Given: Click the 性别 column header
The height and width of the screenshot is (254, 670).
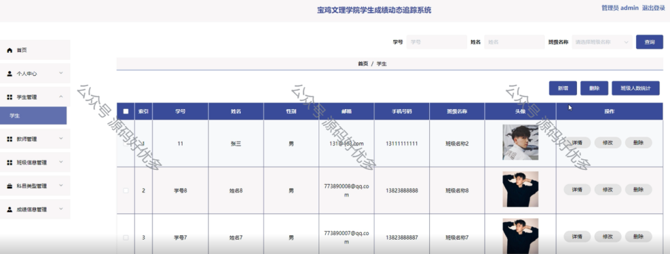Looking at the screenshot, I should [291, 112].
